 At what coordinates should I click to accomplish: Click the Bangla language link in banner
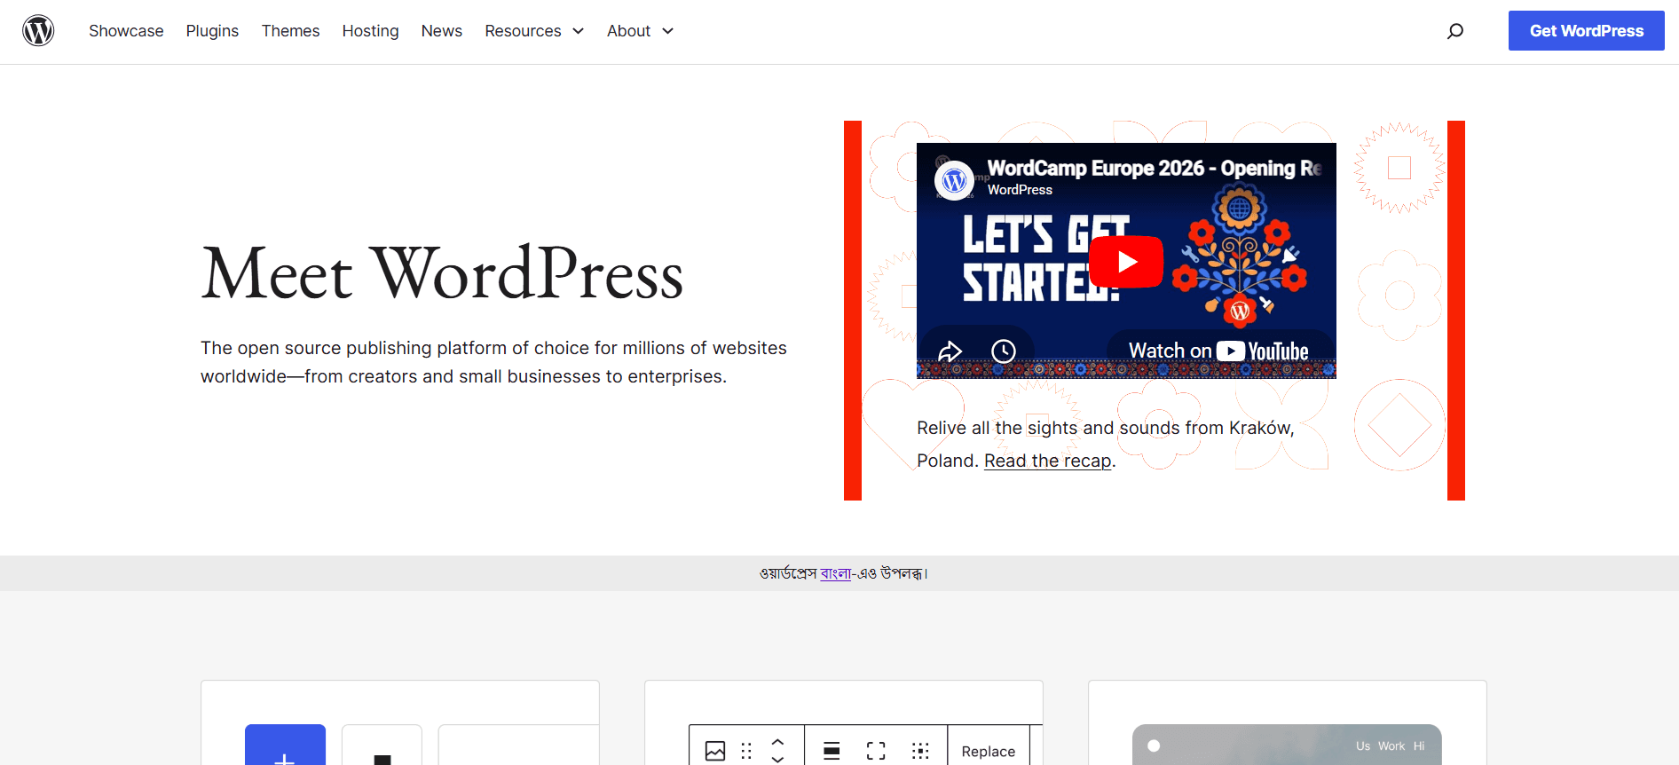(835, 573)
